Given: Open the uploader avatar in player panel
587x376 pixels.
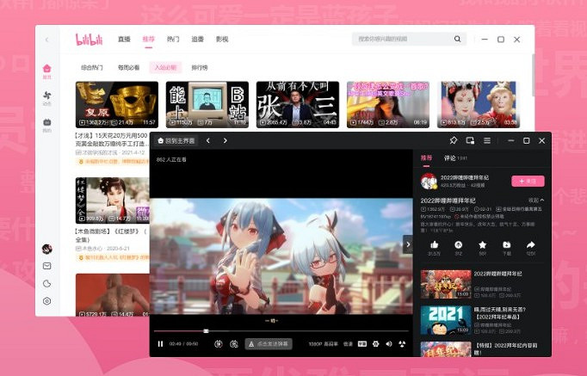Looking at the screenshot, I should point(429,182).
